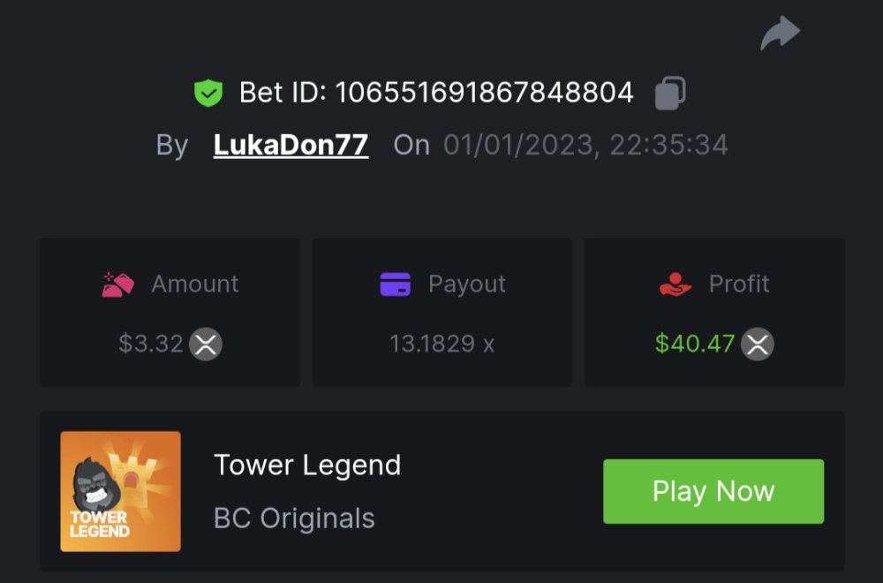Click the XRP coin icon beside $3.32

coord(206,344)
